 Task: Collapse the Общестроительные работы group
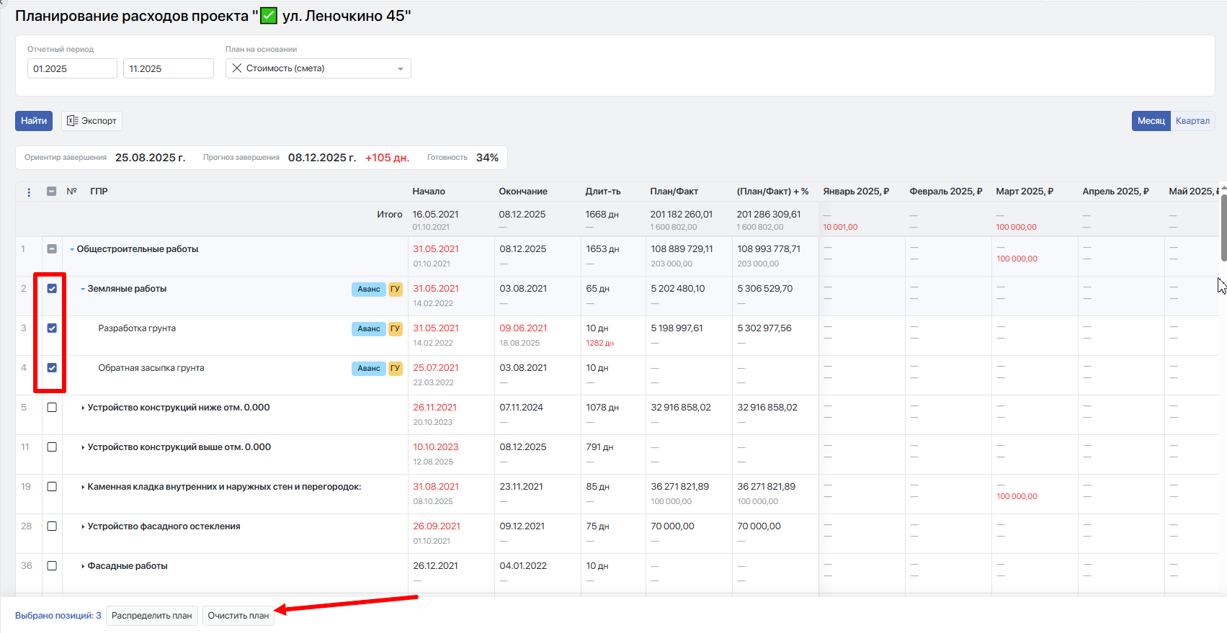pos(72,249)
